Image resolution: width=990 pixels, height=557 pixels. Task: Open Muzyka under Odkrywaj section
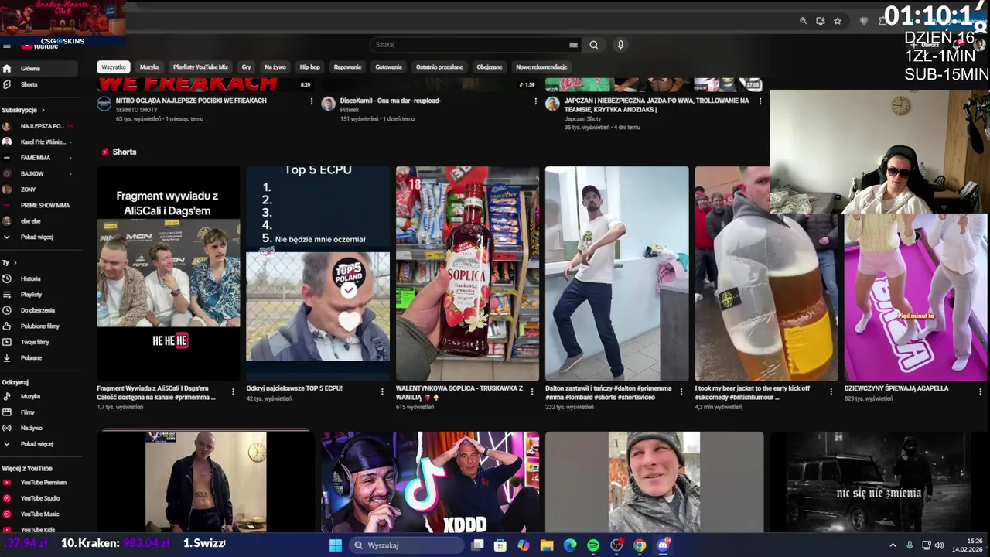(x=39, y=396)
